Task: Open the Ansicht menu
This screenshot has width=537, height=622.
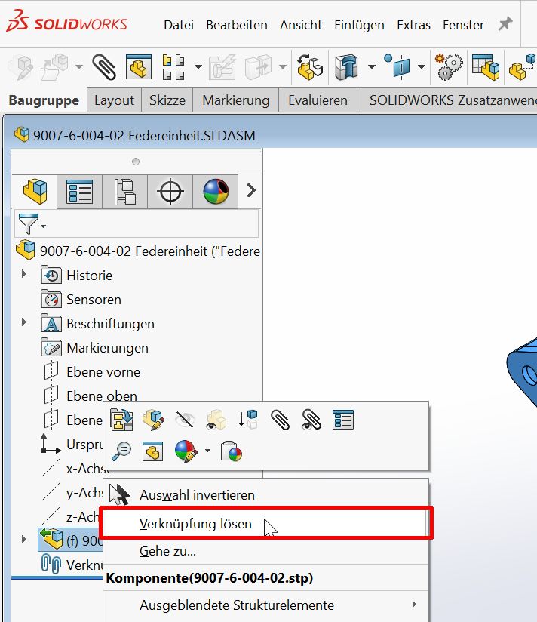Action: 301,25
